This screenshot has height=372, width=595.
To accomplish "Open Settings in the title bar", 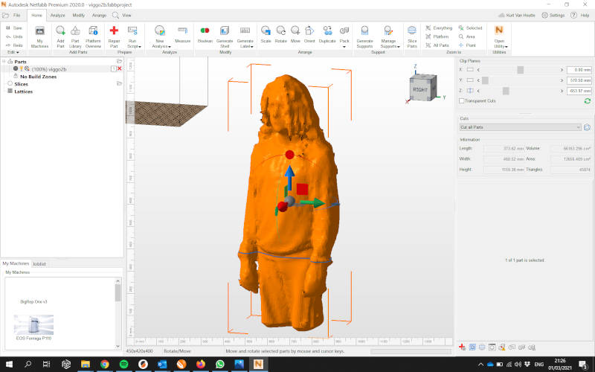I will (x=553, y=15).
